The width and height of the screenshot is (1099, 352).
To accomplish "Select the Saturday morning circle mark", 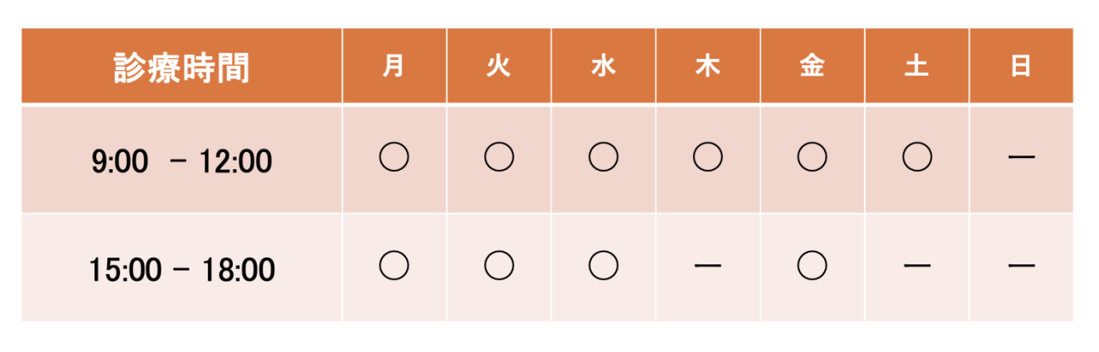I will coord(917,158).
